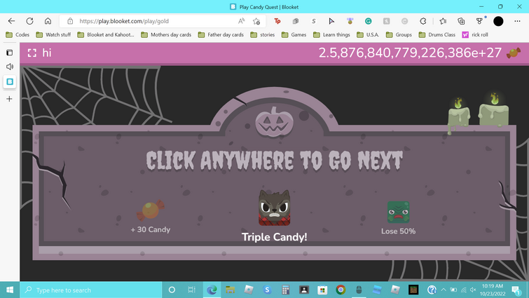Open Wi-Fi network settings in tray
This screenshot has width=529, height=298.
click(464, 290)
